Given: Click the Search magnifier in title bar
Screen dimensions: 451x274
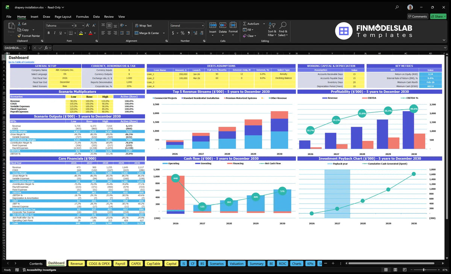Looking at the screenshot, I should pyautogui.click(x=397, y=7).
